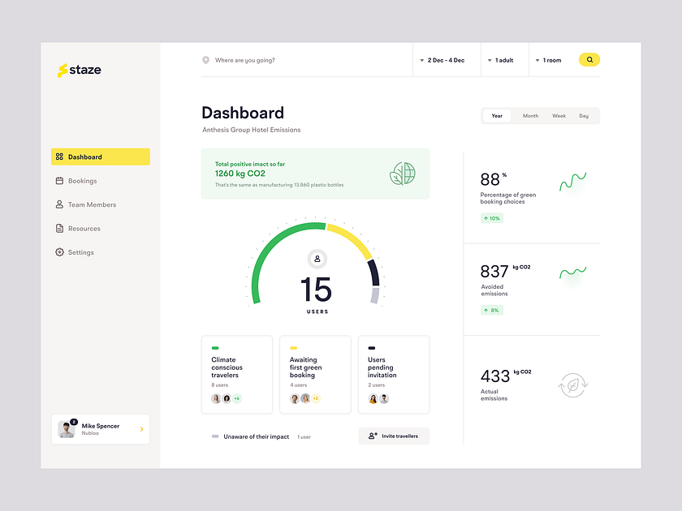Click the Team Members person icon
Screen dimensions: 682x511
tap(60, 204)
